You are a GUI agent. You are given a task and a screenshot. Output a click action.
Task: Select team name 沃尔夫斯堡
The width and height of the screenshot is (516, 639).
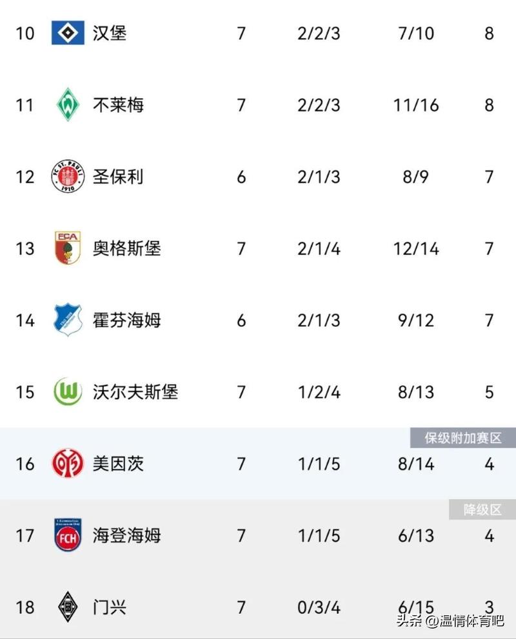click(x=135, y=392)
